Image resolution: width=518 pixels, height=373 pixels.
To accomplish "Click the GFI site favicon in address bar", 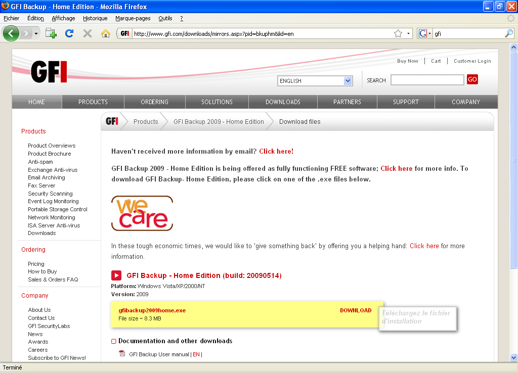I will [125, 33].
